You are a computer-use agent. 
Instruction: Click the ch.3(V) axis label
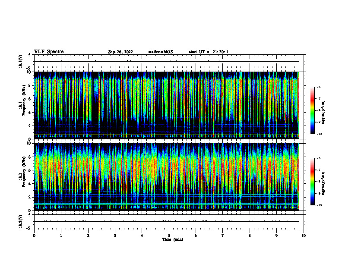pyautogui.click(x=21, y=221)
